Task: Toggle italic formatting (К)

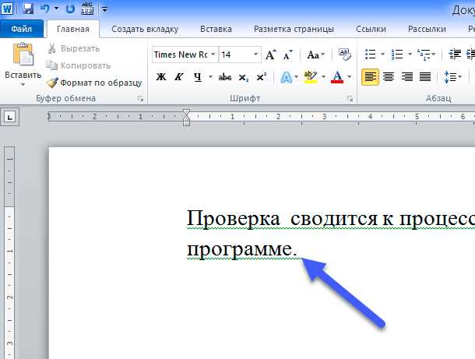Action: [x=179, y=77]
